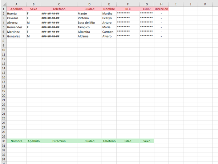
Task: Select column A header
Action: [16, 4]
